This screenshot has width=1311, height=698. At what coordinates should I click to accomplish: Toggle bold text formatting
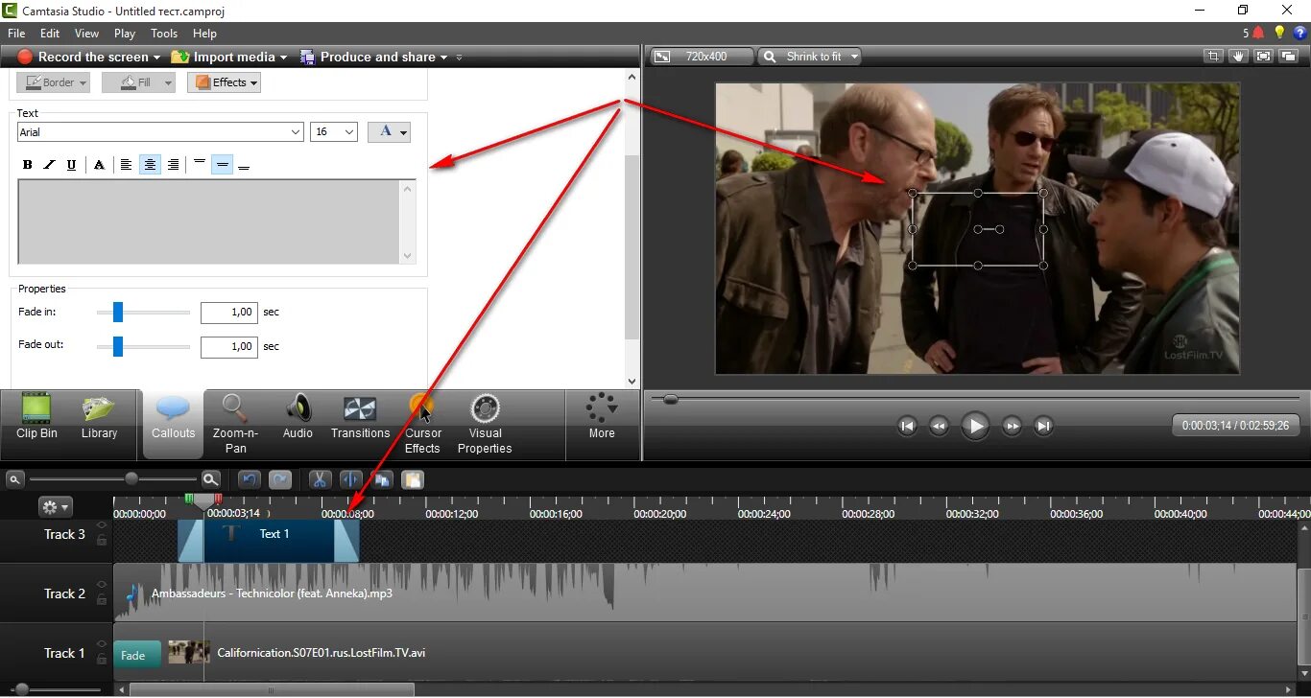27,165
